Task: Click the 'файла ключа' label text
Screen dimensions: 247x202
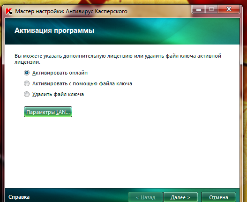Action: click(115, 83)
